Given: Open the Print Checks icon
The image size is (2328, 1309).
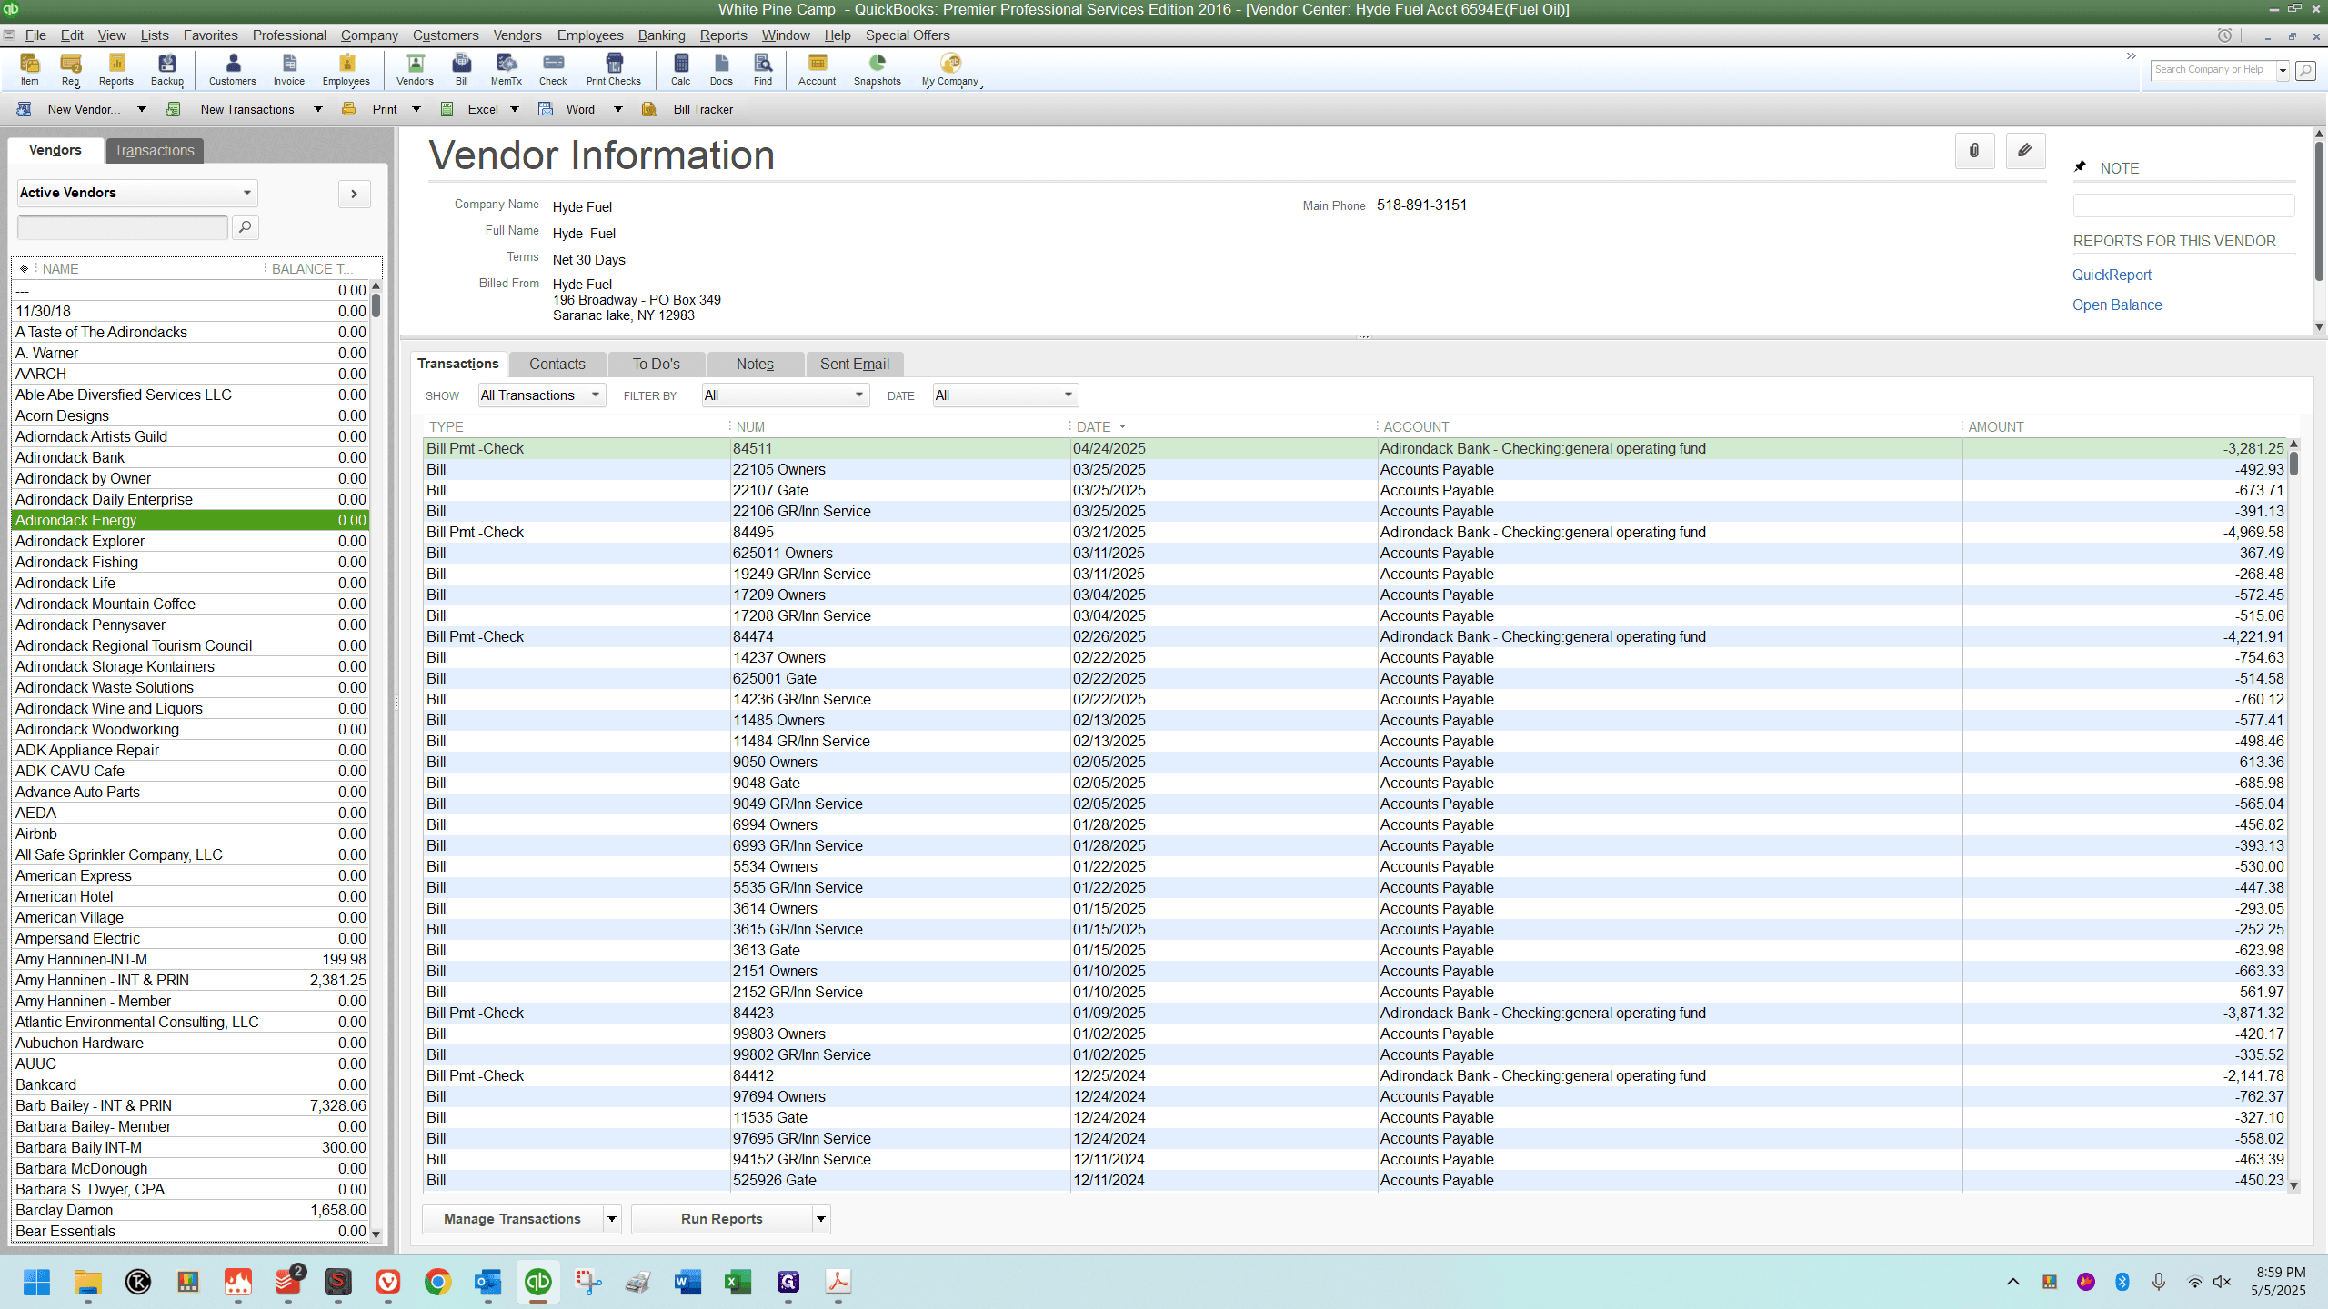Looking at the screenshot, I should click(614, 69).
